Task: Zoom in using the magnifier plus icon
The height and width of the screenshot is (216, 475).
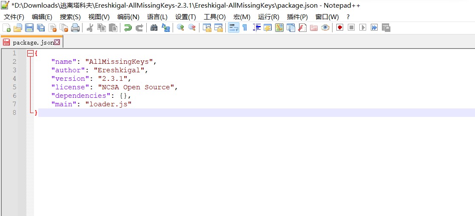Action: 181,28
